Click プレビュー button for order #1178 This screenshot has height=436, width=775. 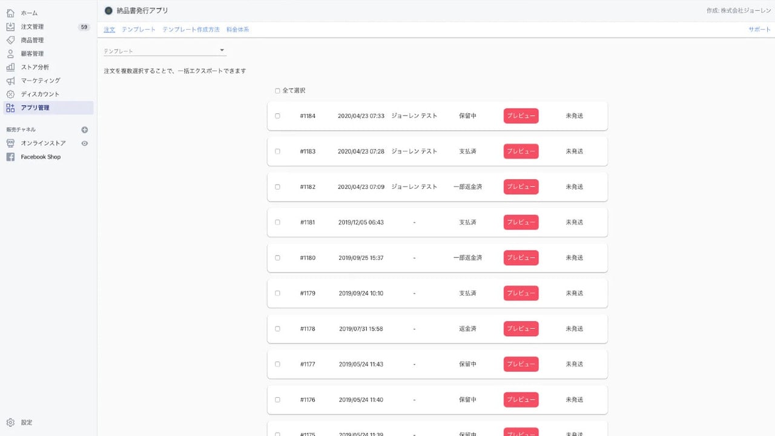521,329
